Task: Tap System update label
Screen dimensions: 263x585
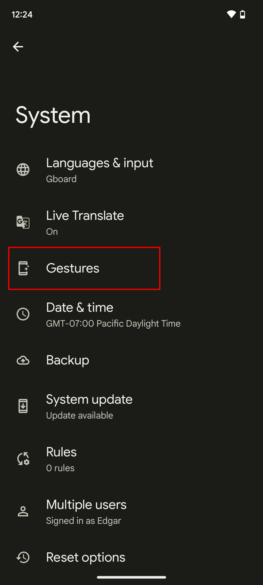Action: point(89,400)
